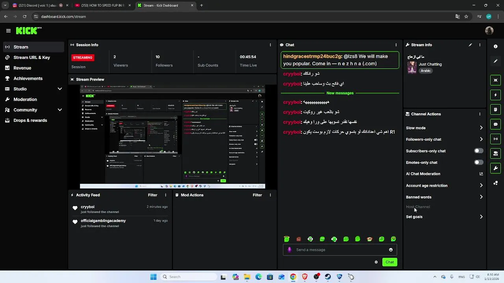Click the hindgracestrmp24buc2g username in chat
The image size is (504, 283).
point(312,56)
